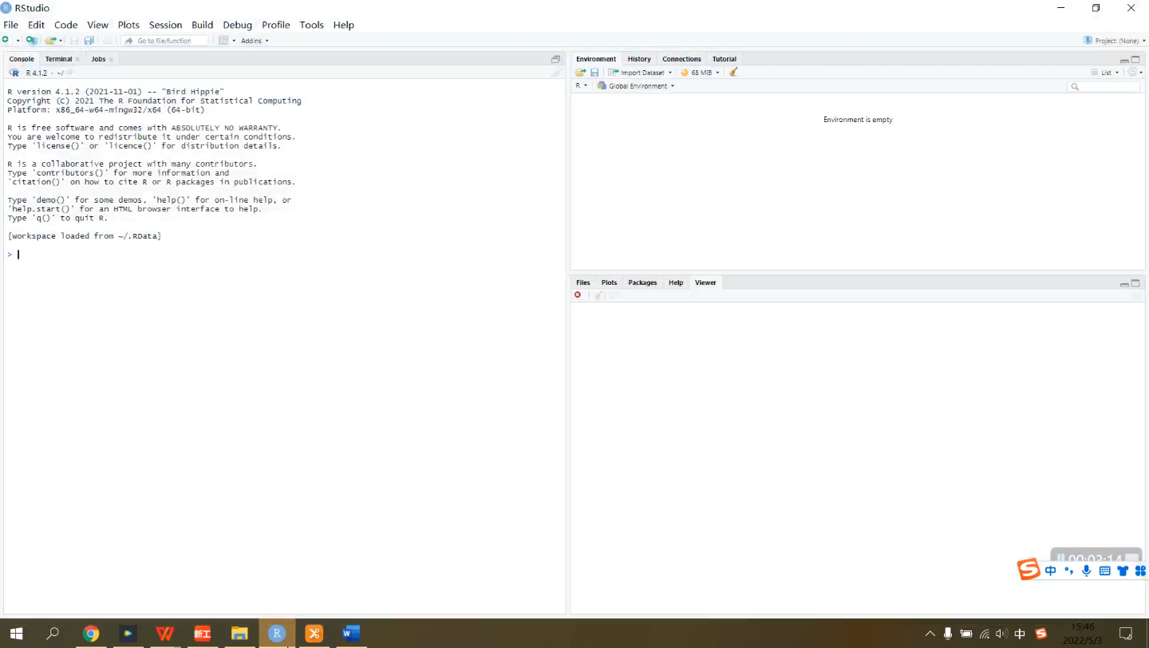Image resolution: width=1149 pixels, height=648 pixels.
Task: Switch to the Console tab
Action: point(22,59)
